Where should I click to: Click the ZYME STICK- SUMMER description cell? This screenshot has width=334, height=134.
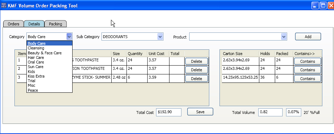92,78
